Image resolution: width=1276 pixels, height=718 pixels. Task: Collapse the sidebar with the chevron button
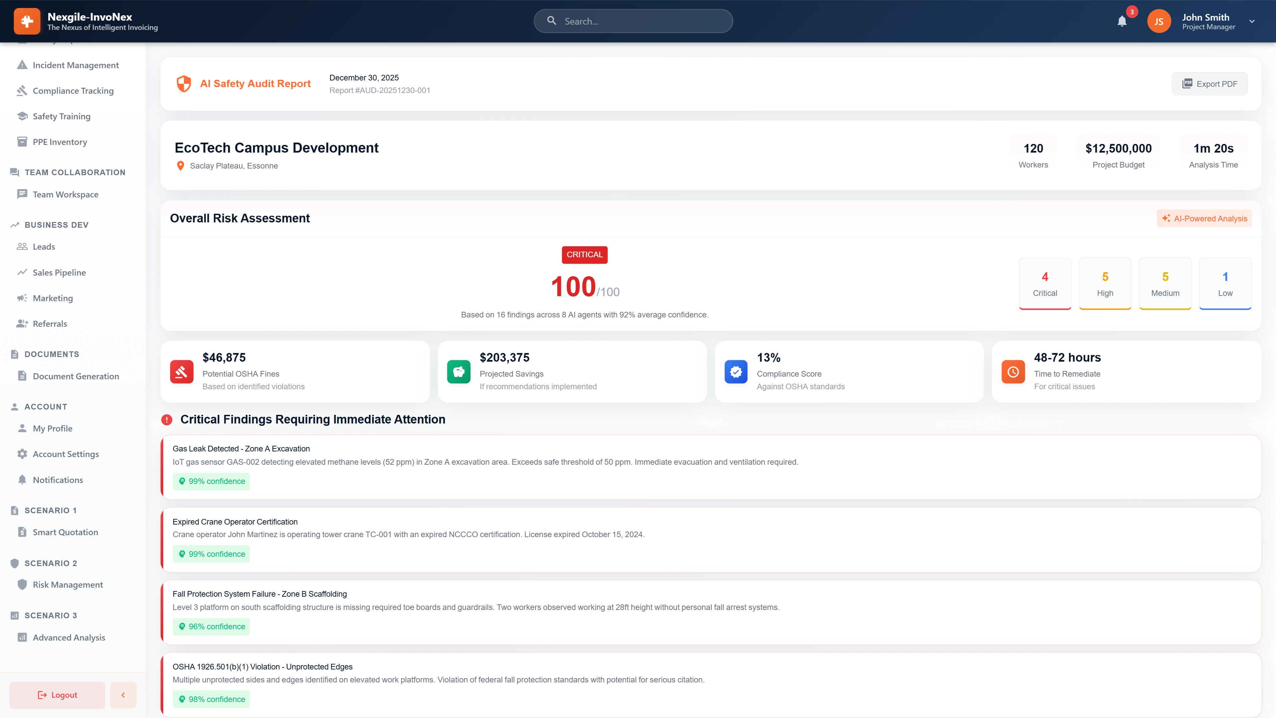pyautogui.click(x=123, y=695)
